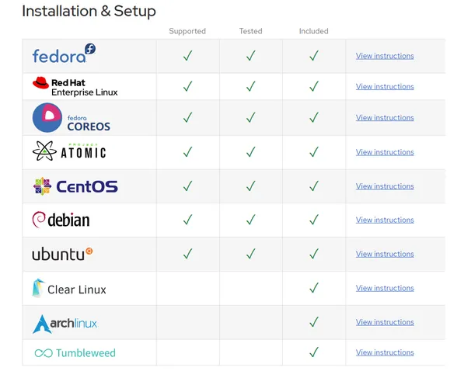Image resolution: width=471 pixels, height=378 pixels.
Task: Click the Debian logo
Action: pyautogui.click(x=61, y=220)
